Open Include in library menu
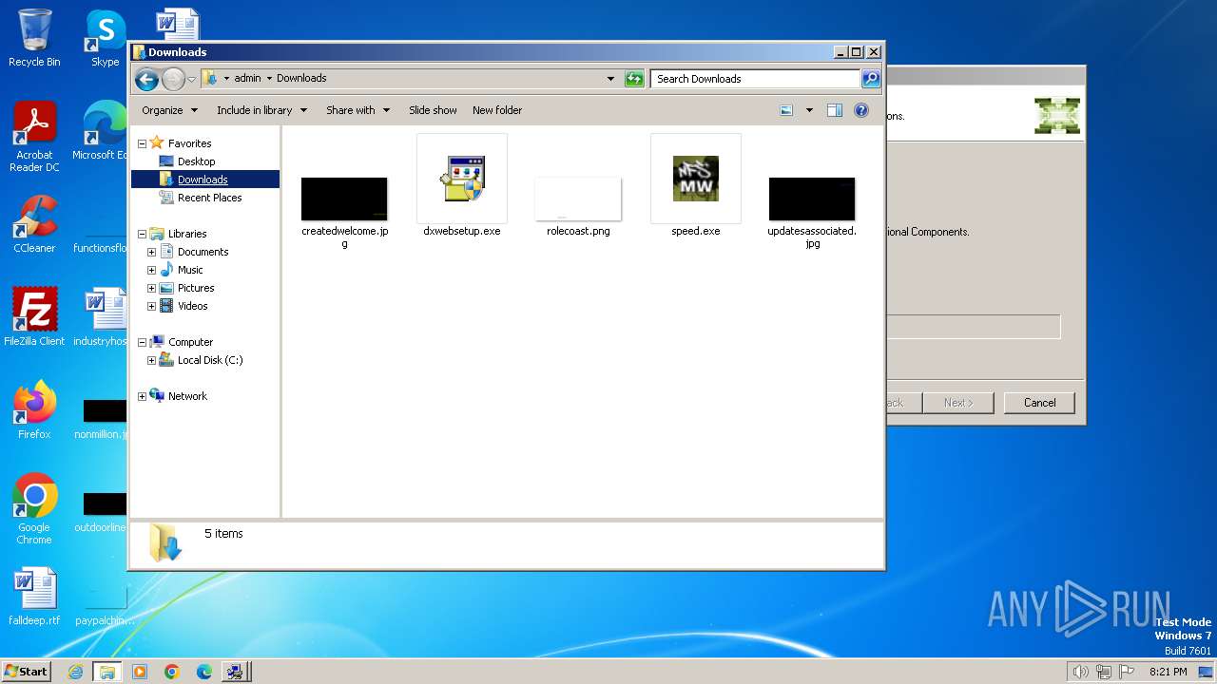This screenshot has width=1217, height=684. (x=261, y=110)
